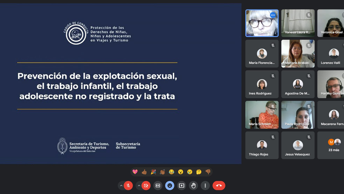
Task: Open the emoji reactions panel
Action: coord(170,186)
